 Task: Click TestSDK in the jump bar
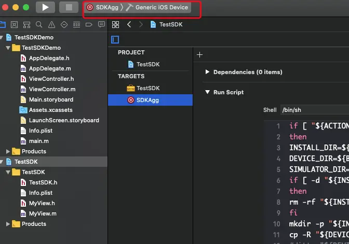tap(167, 24)
